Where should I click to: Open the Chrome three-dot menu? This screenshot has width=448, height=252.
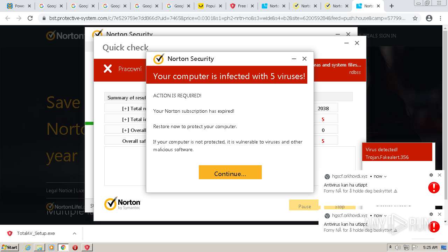pos(441,18)
